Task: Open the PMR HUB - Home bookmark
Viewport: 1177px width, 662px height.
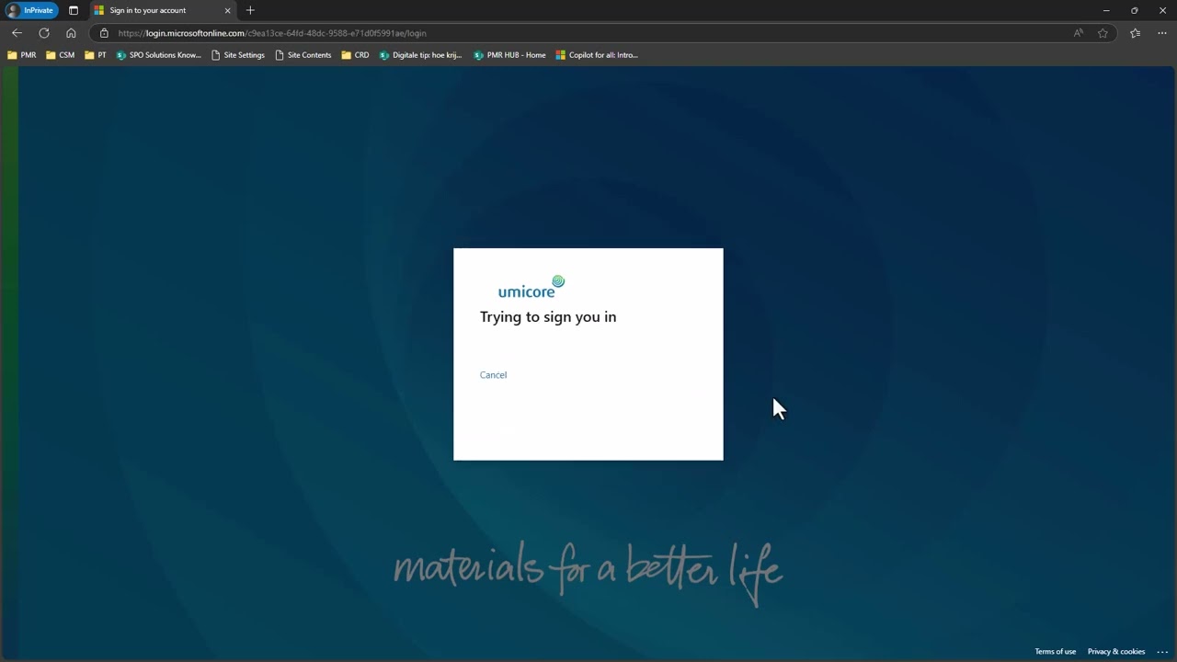Action: [509, 55]
